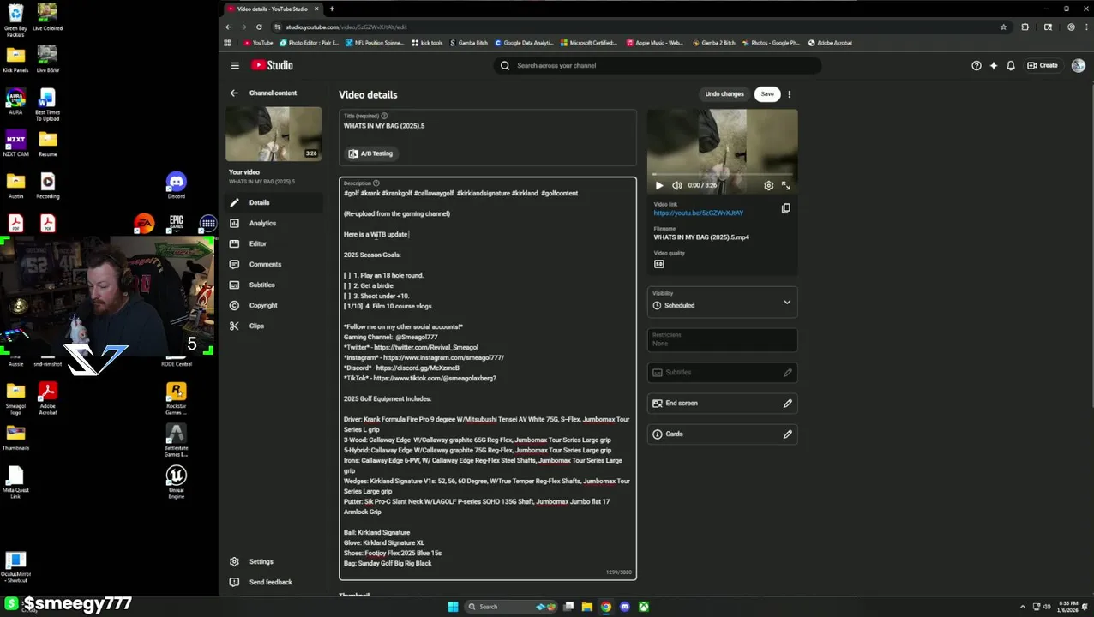Play the video preview
The image size is (1094, 617).
pyautogui.click(x=658, y=185)
